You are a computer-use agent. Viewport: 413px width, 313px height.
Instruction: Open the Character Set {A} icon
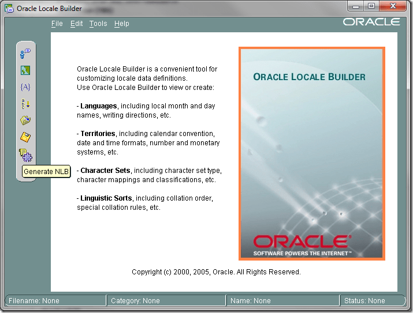25,87
